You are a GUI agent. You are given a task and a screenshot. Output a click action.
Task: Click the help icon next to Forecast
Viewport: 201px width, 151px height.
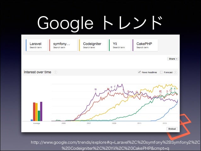pos(175,73)
